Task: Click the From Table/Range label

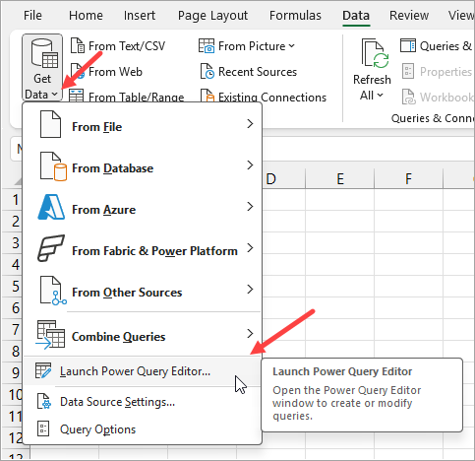Action: [x=137, y=98]
